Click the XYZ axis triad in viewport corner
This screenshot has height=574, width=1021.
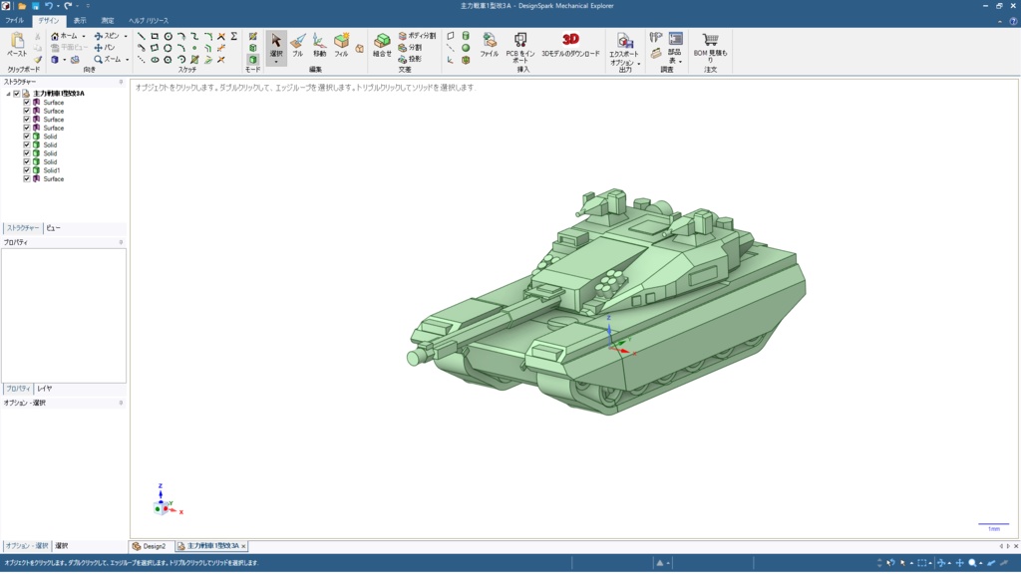pos(167,500)
